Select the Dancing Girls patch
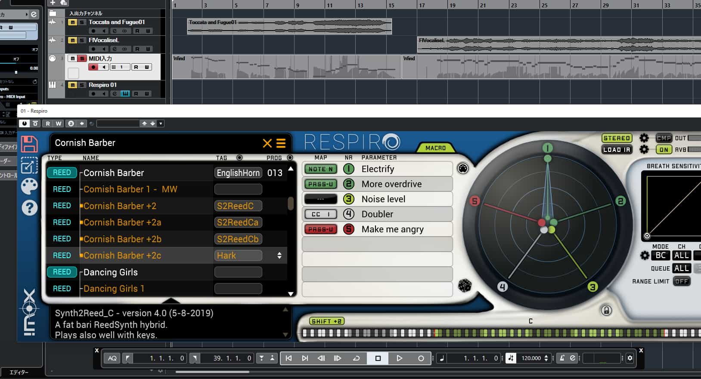The height and width of the screenshot is (379, 701). [111, 272]
